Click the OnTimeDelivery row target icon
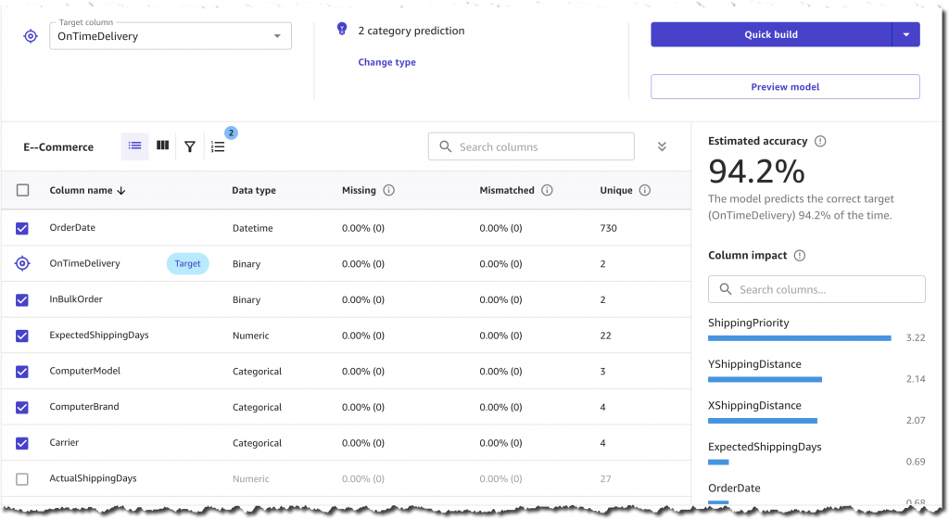The height and width of the screenshot is (520, 949). coord(22,263)
